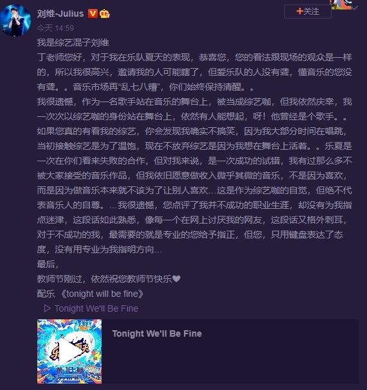Viewport: 367px width, 390px height.
Task: Click the 最后, line of the post
Action: 48,264
